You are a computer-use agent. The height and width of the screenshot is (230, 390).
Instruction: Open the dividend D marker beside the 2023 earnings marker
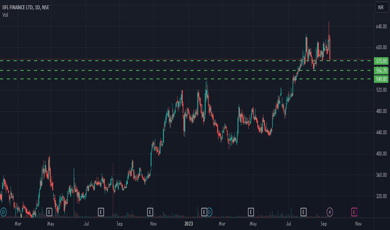209,212
